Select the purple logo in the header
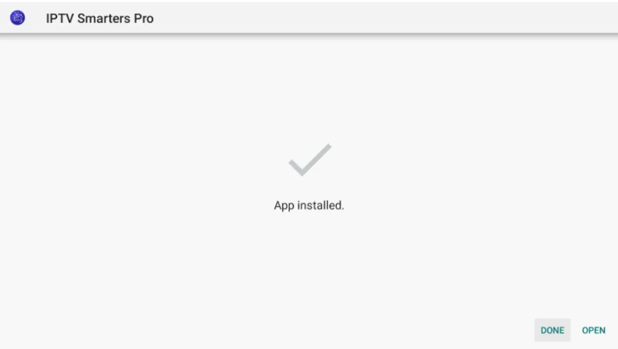The width and height of the screenshot is (618, 349). coord(18,18)
